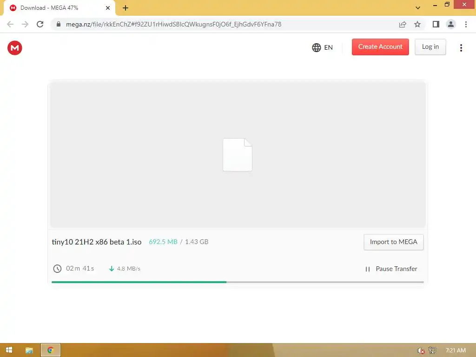Select the Download - MEGA 47% tab

tap(59, 8)
